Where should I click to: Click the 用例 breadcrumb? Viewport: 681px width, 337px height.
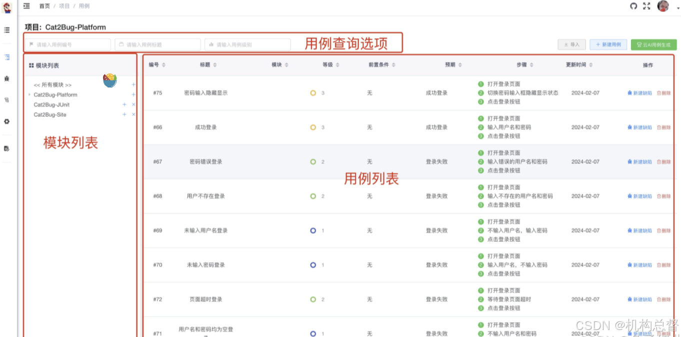tap(84, 6)
